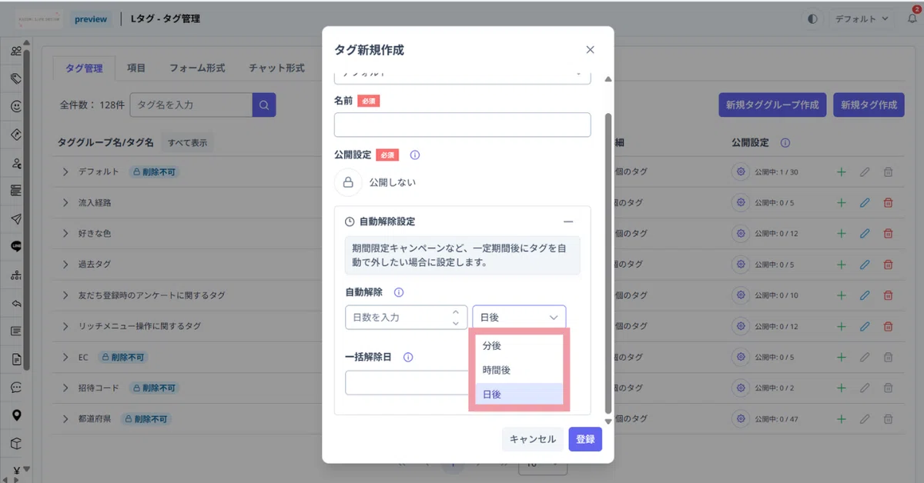The width and height of the screenshot is (924, 483).
Task: Open the tag sidebar icon
Action: click(x=16, y=78)
